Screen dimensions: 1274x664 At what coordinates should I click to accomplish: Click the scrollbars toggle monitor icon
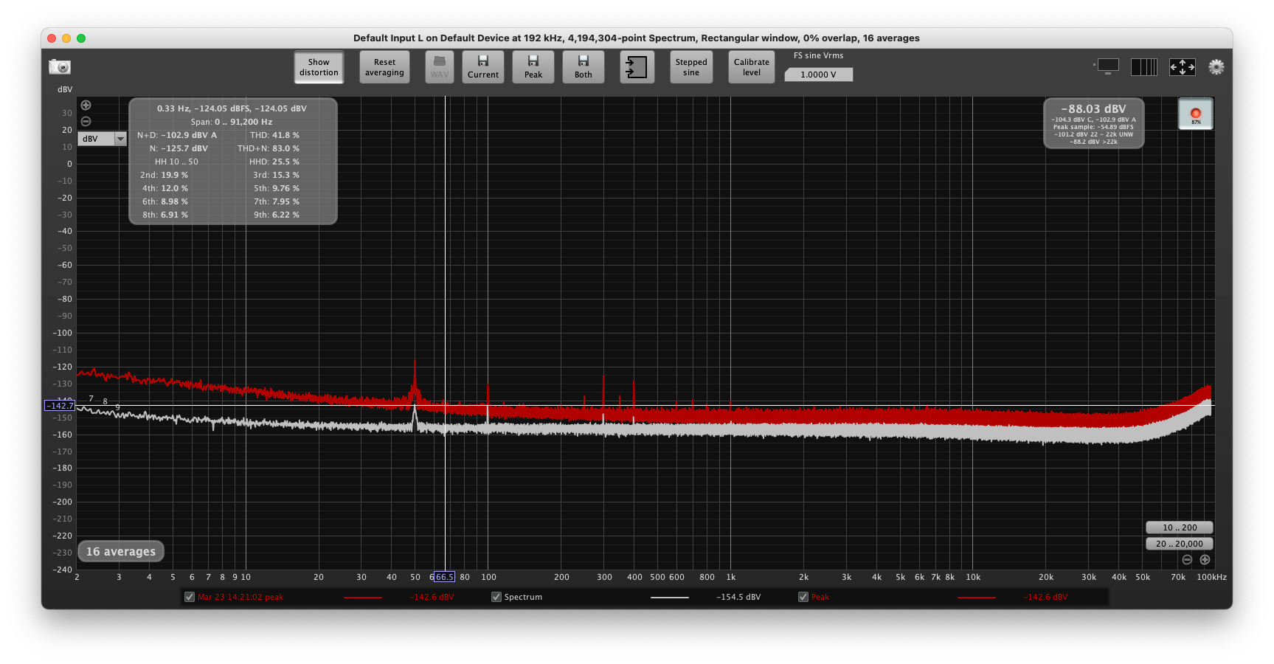pos(1108,66)
